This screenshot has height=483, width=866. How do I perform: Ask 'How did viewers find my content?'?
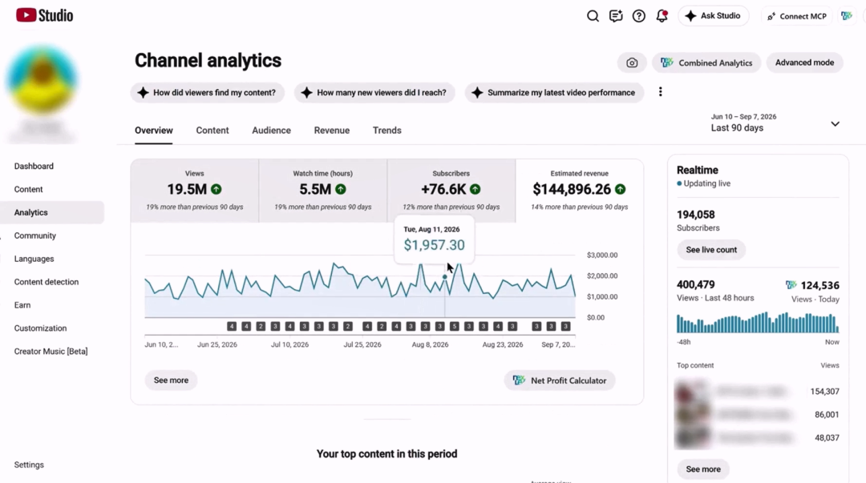click(x=207, y=93)
